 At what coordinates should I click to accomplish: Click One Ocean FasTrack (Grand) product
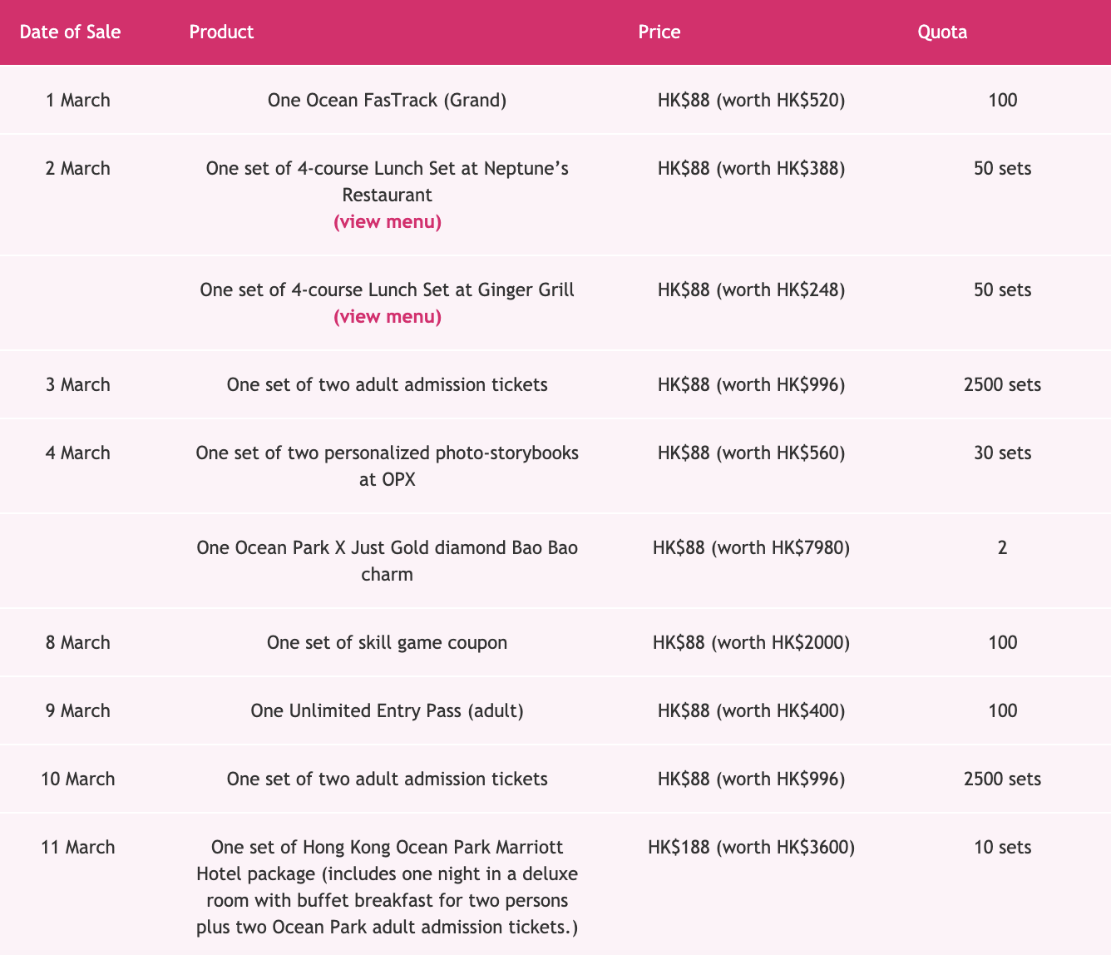tap(388, 100)
